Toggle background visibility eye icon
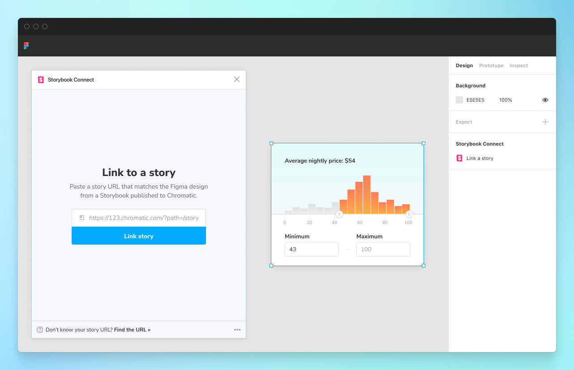 [x=545, y=100]
